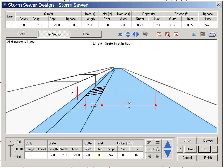Select the Inlet Section tab

tap(54, 34)
